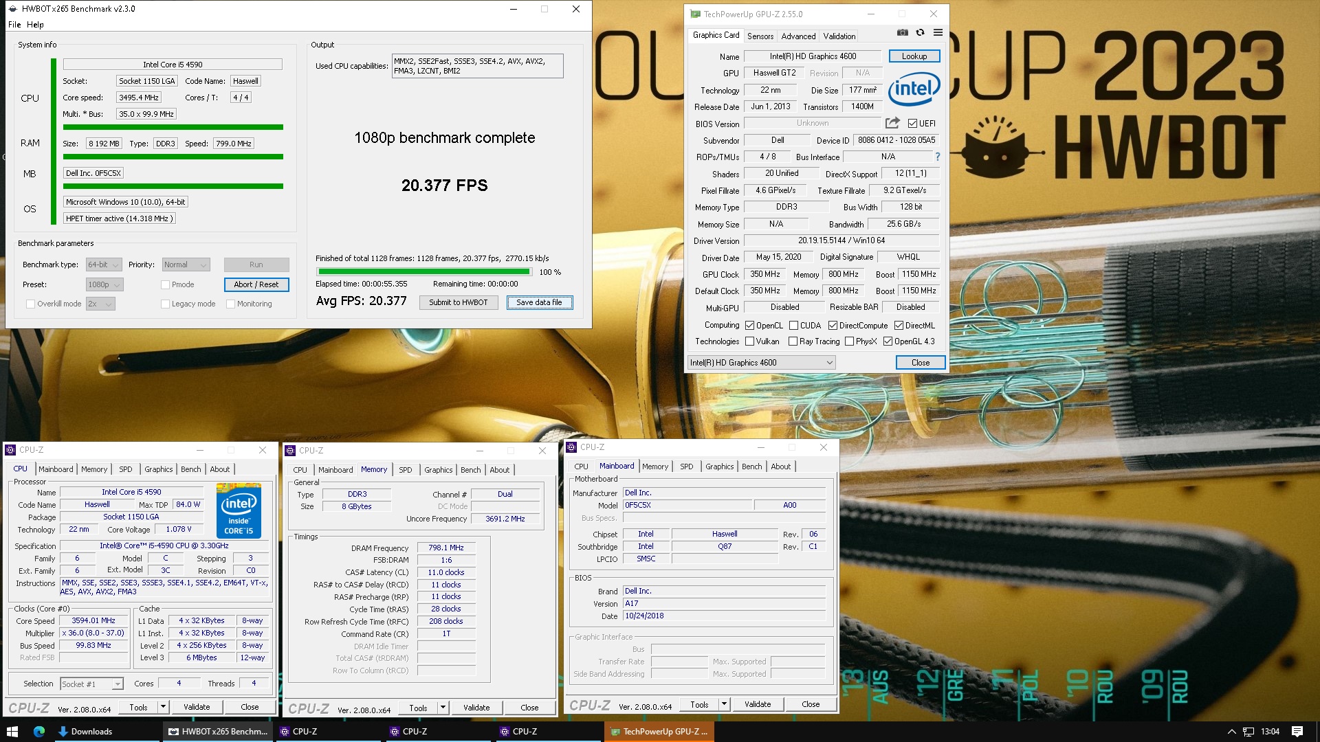Expand Tools arrow in Mainboard window of CPU-Z
1320x742 pixels.
coord(724,704)
